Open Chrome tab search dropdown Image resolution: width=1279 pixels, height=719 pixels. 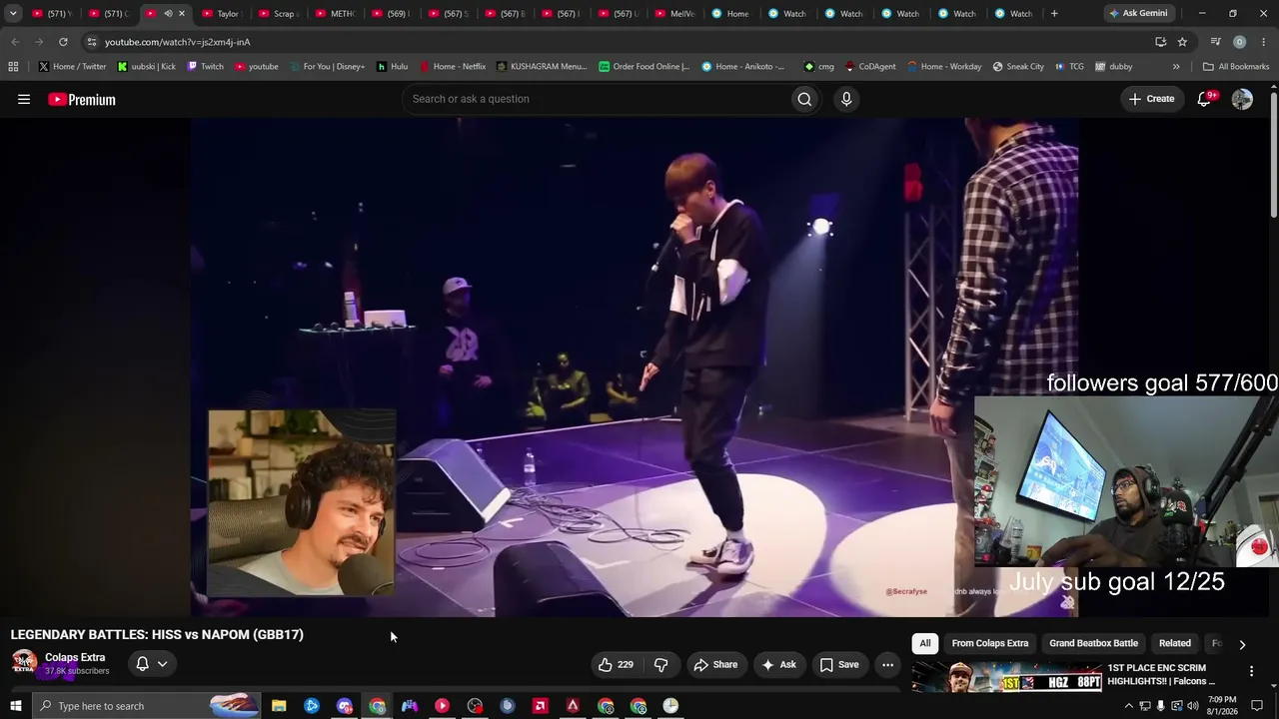click(13, 13)
